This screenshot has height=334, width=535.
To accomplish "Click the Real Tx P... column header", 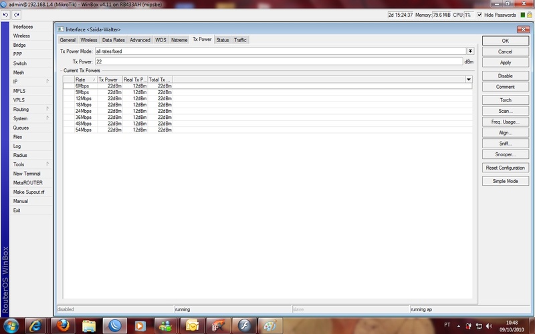I will coord(135,79).
